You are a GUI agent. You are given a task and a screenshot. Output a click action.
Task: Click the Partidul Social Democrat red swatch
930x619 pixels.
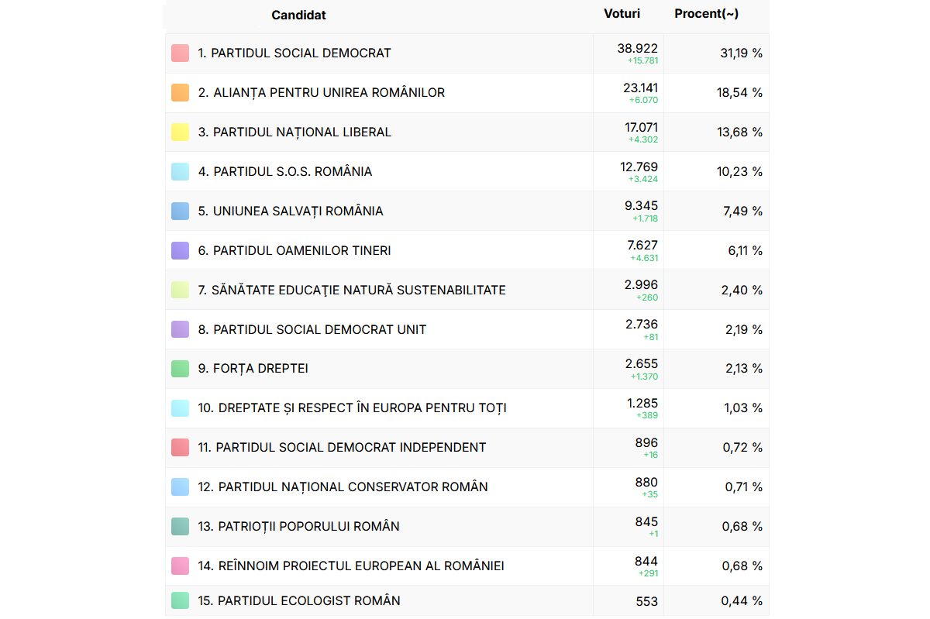coord(180,53)
